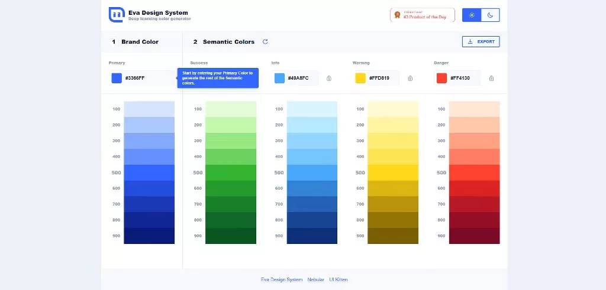Click the Warning color swatch #FFD819
Viewport: 606px width, 290px height.
(x=360, y=79)
